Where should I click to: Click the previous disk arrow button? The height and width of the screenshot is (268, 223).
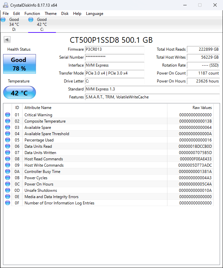[7, 40]
